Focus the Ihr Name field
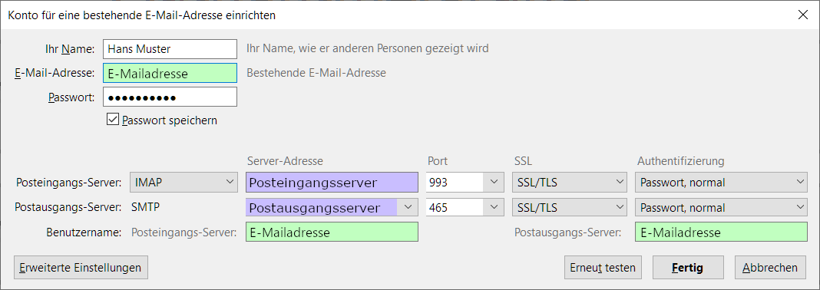The image size is (820, 290). click(x=170, y=49)
